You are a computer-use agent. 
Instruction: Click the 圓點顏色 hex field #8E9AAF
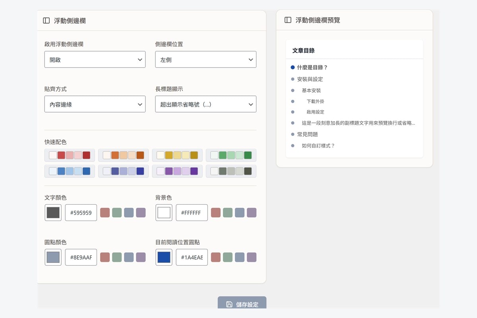(x=81, y=257)
